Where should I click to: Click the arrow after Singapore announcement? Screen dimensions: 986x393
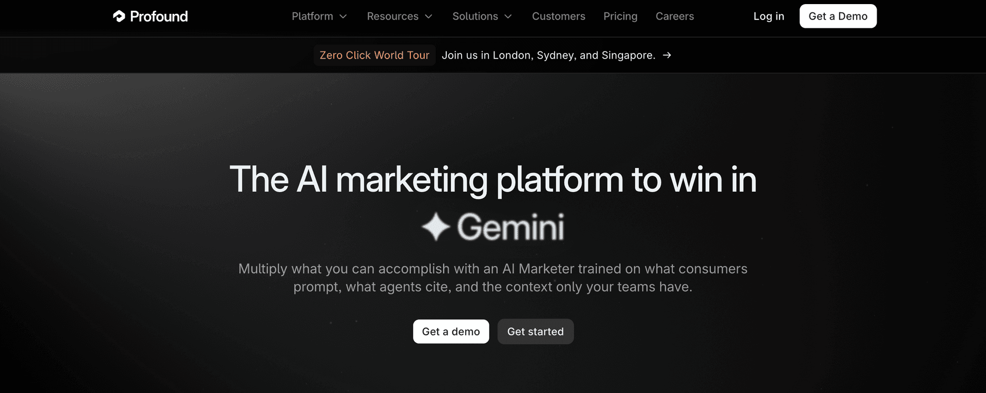[667, 55]
